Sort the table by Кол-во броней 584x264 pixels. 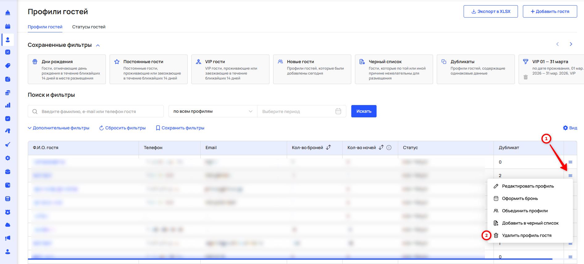328,148
